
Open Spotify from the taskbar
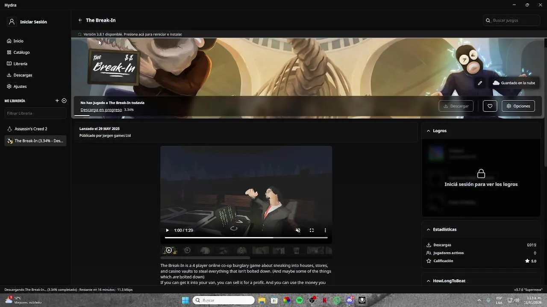[300, 300]
